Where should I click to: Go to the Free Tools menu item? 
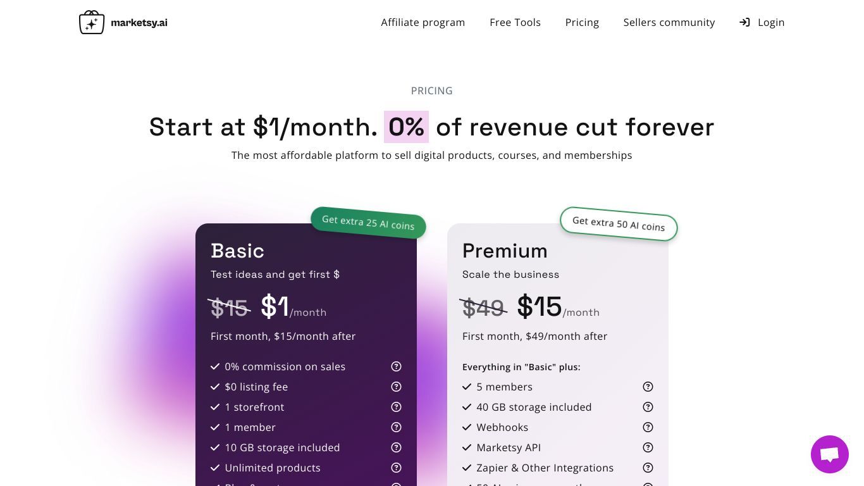tap(515, 22)
